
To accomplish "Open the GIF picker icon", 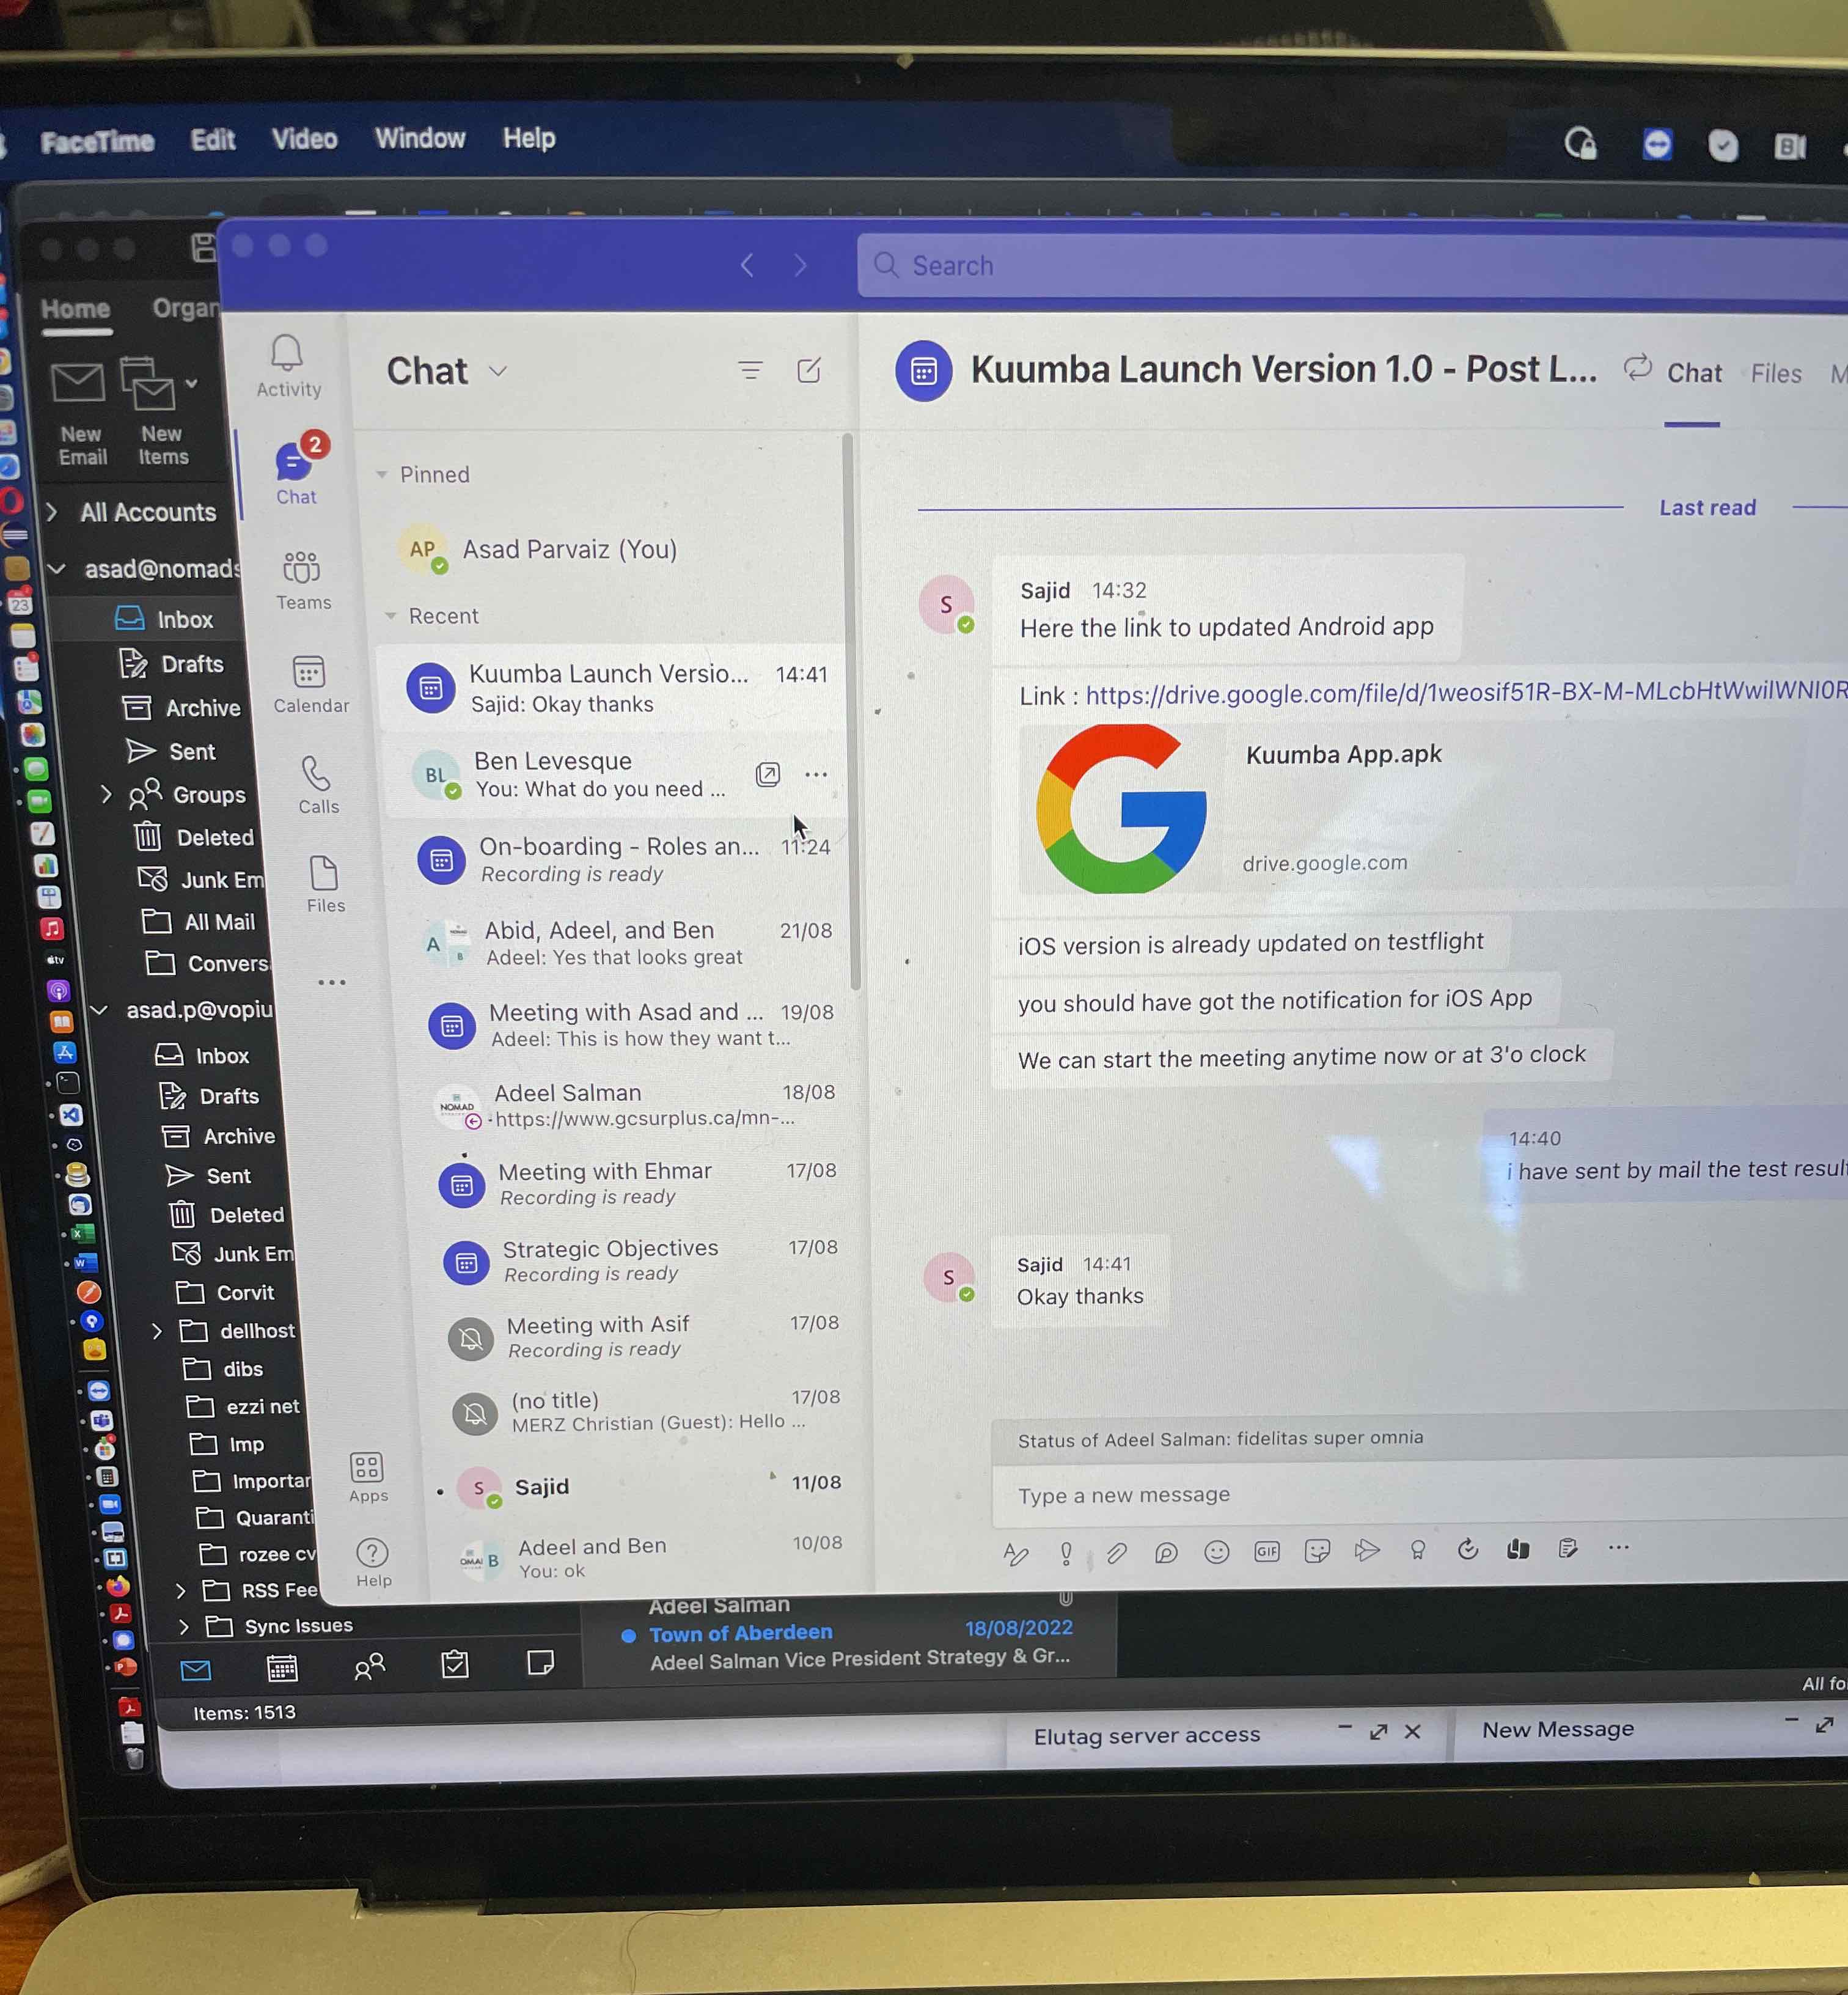I will coord(1267,1551).
